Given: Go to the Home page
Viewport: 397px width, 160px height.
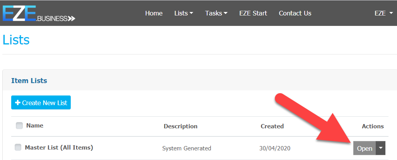Looking at the screenshot, I should (x=154, y=13).
